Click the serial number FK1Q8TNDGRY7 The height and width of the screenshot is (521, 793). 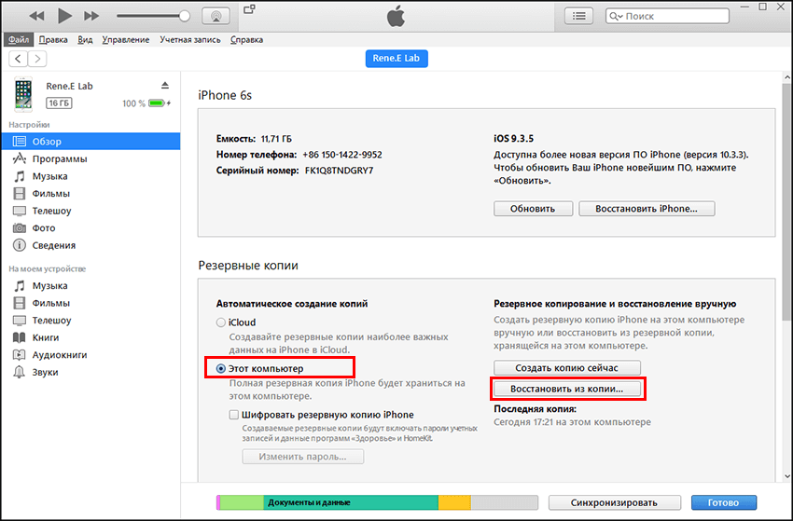(339, 171)
